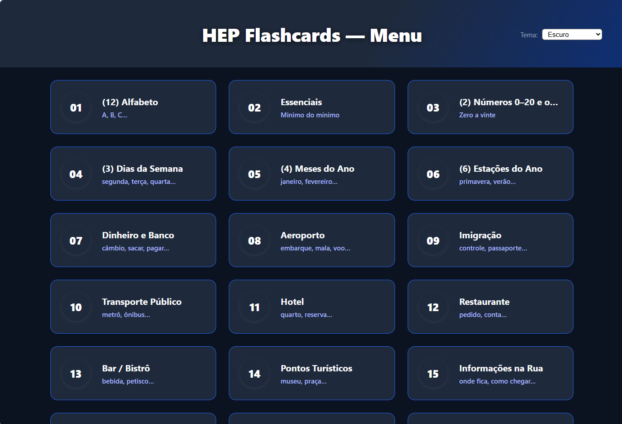Open the Dias da Semana flashcard deck

(142, 169)
